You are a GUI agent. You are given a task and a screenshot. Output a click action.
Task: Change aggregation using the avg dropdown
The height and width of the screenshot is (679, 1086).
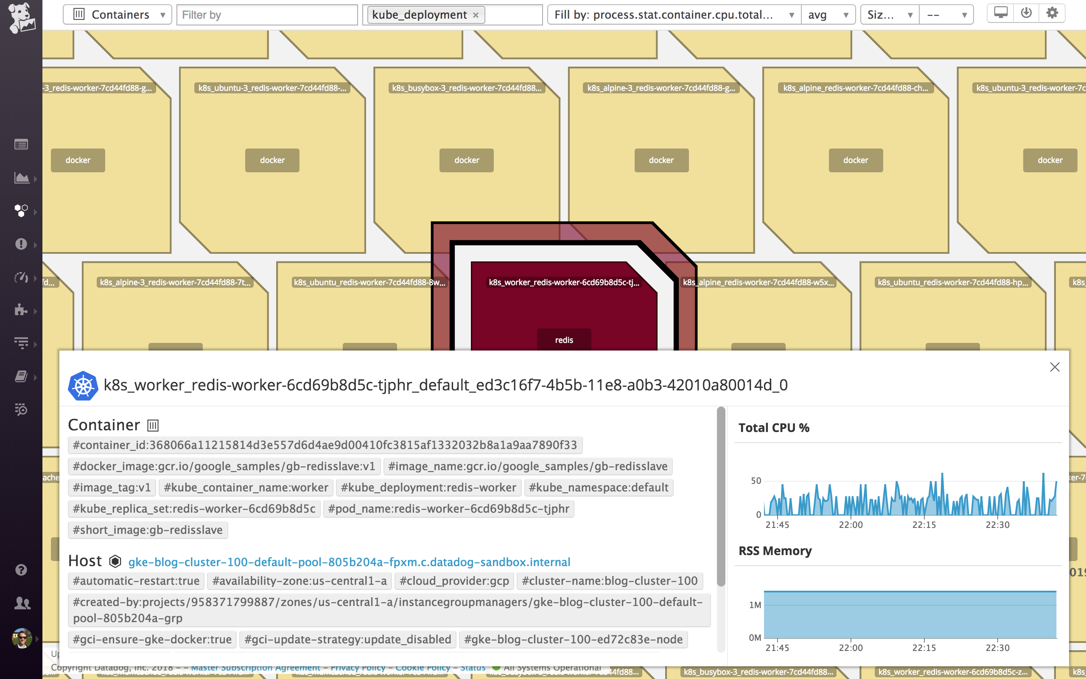828,14
